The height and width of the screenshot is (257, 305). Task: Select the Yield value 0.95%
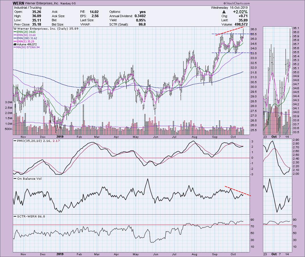[x=141, y=20]
